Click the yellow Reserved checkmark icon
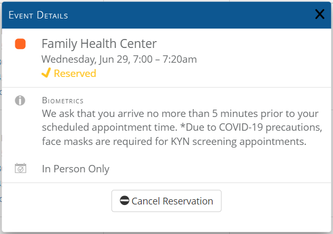The width and height of the screenshot is (333, 234). [x=46, y=73]
